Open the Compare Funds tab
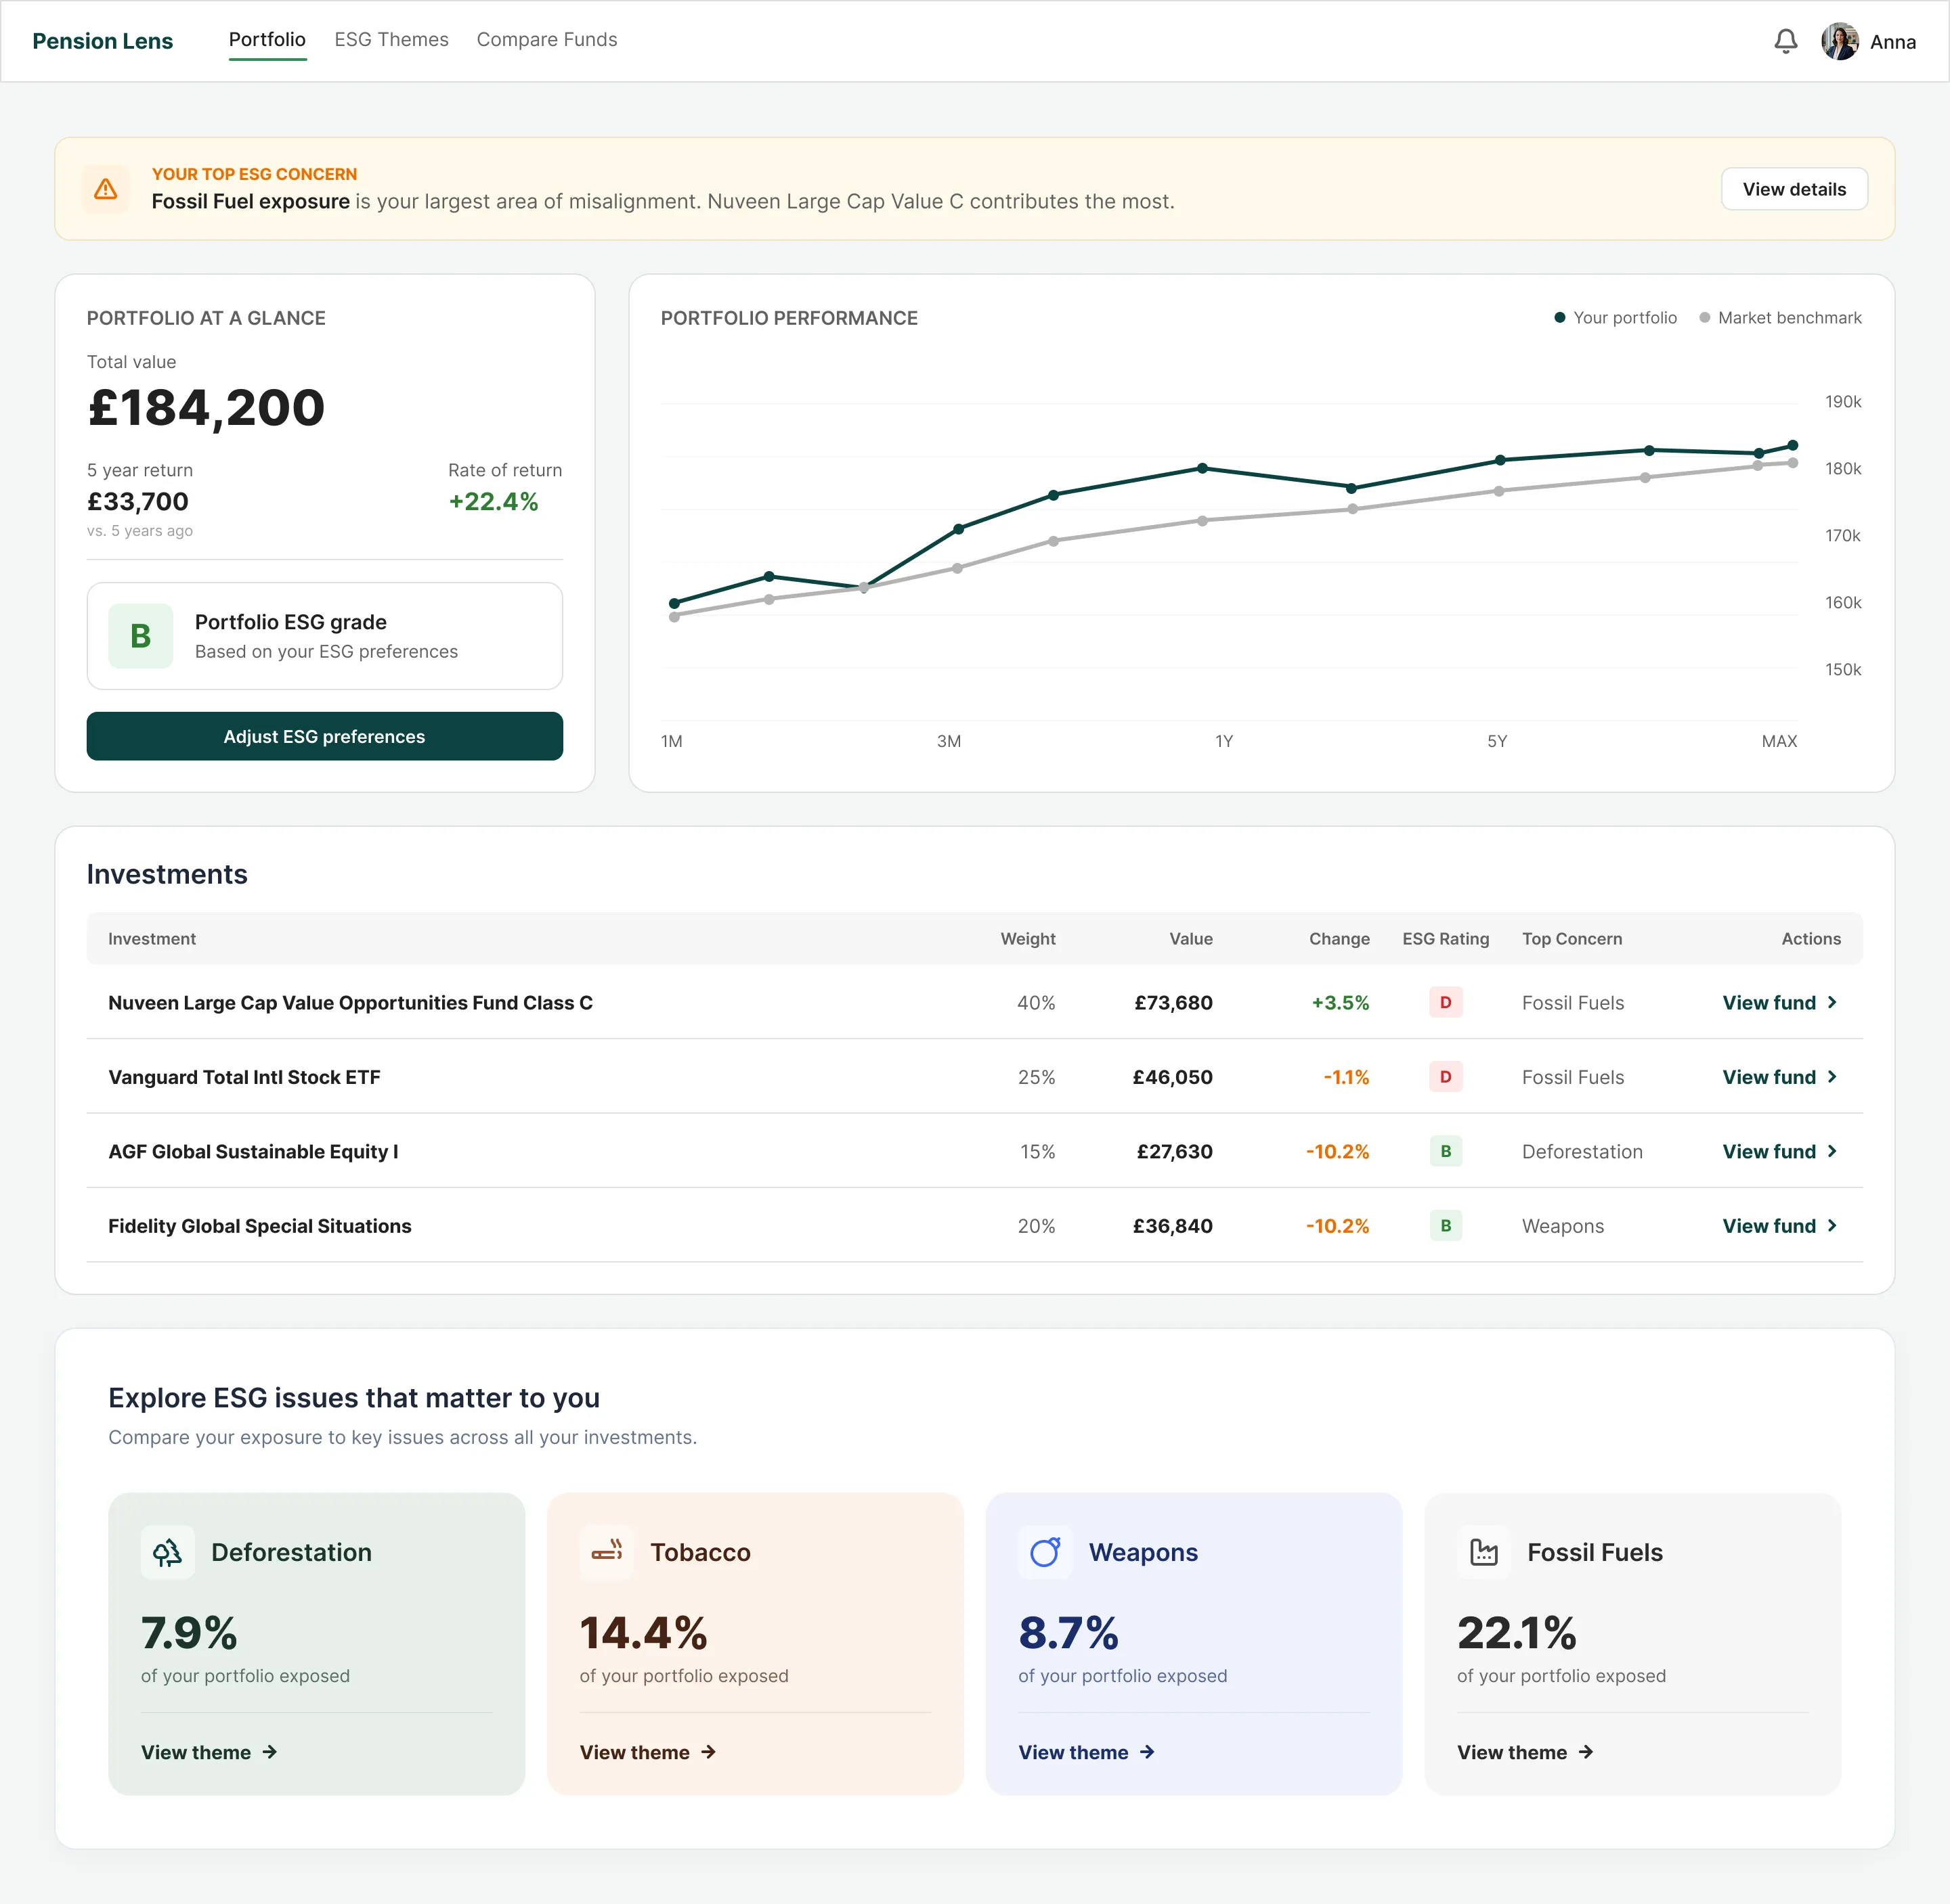1950x1904 pixels. [546, 40]
